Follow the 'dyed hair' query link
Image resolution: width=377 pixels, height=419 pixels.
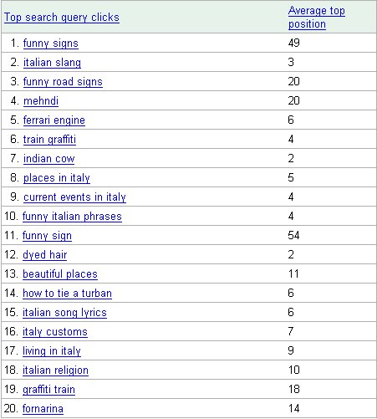pos(45,255)
